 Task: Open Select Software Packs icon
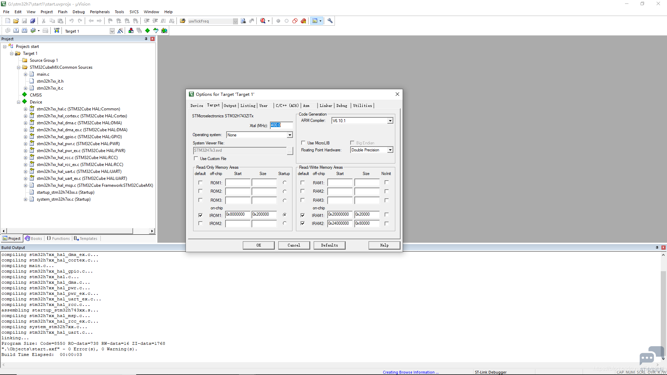click(156, 31)
